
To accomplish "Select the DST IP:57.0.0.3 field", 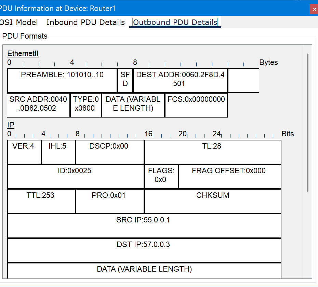I will 144,250.
